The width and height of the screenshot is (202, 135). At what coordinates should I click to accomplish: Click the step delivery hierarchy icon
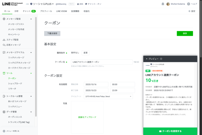(4, 40)
